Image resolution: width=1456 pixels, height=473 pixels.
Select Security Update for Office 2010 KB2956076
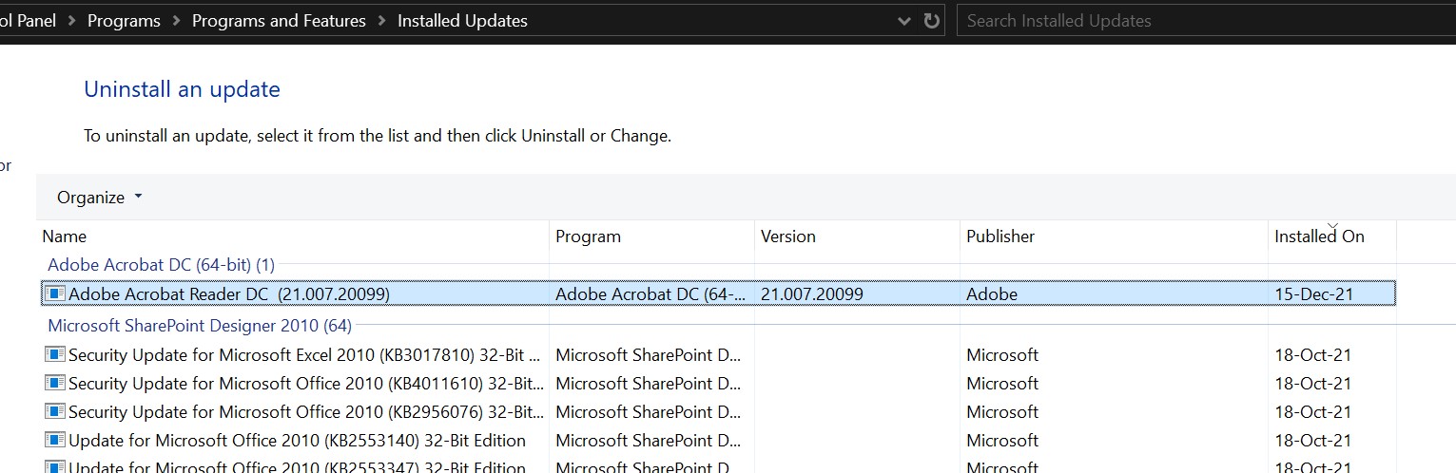pyautogui.click(x=719, y=412)
